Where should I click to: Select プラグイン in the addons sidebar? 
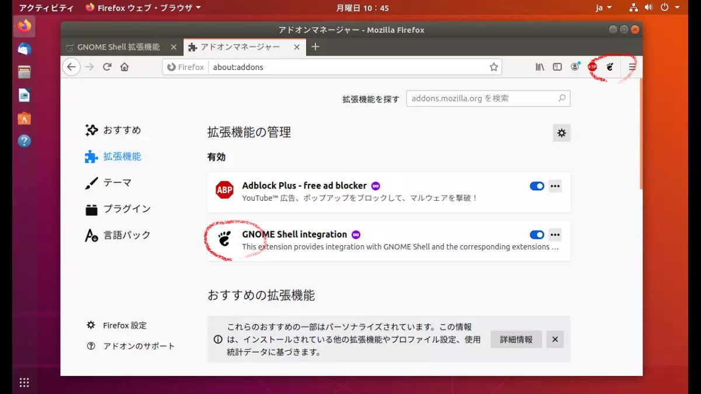pos(118,209)
